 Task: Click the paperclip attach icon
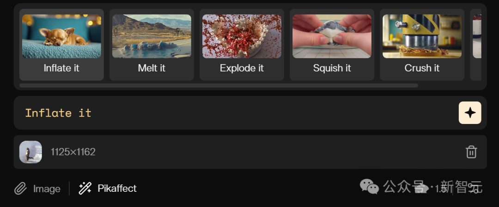pos(20,189)
